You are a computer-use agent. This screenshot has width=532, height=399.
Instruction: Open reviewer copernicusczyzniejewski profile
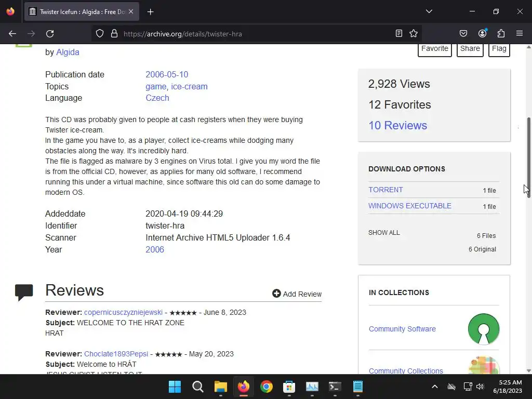click(123, 312)
